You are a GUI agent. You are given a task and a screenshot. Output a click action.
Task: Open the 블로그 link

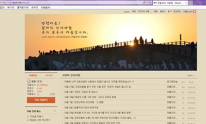point(163,11)
